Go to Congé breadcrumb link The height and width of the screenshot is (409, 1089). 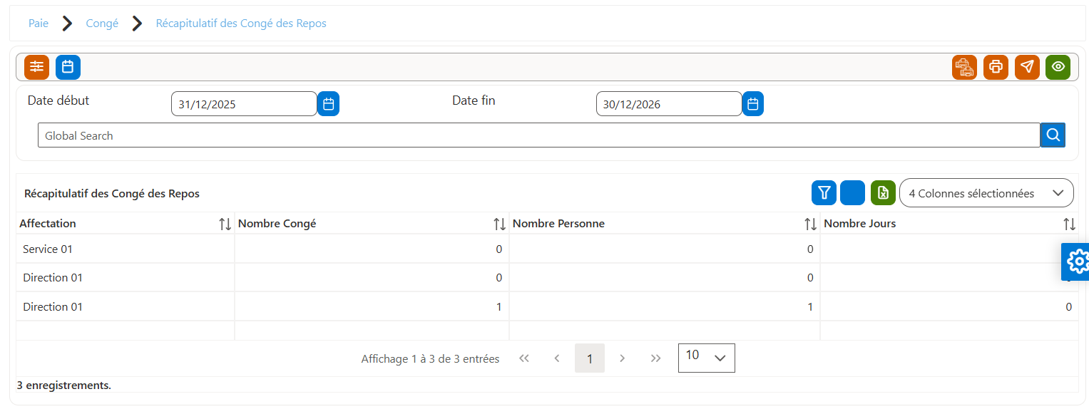(x=102, y=24)
